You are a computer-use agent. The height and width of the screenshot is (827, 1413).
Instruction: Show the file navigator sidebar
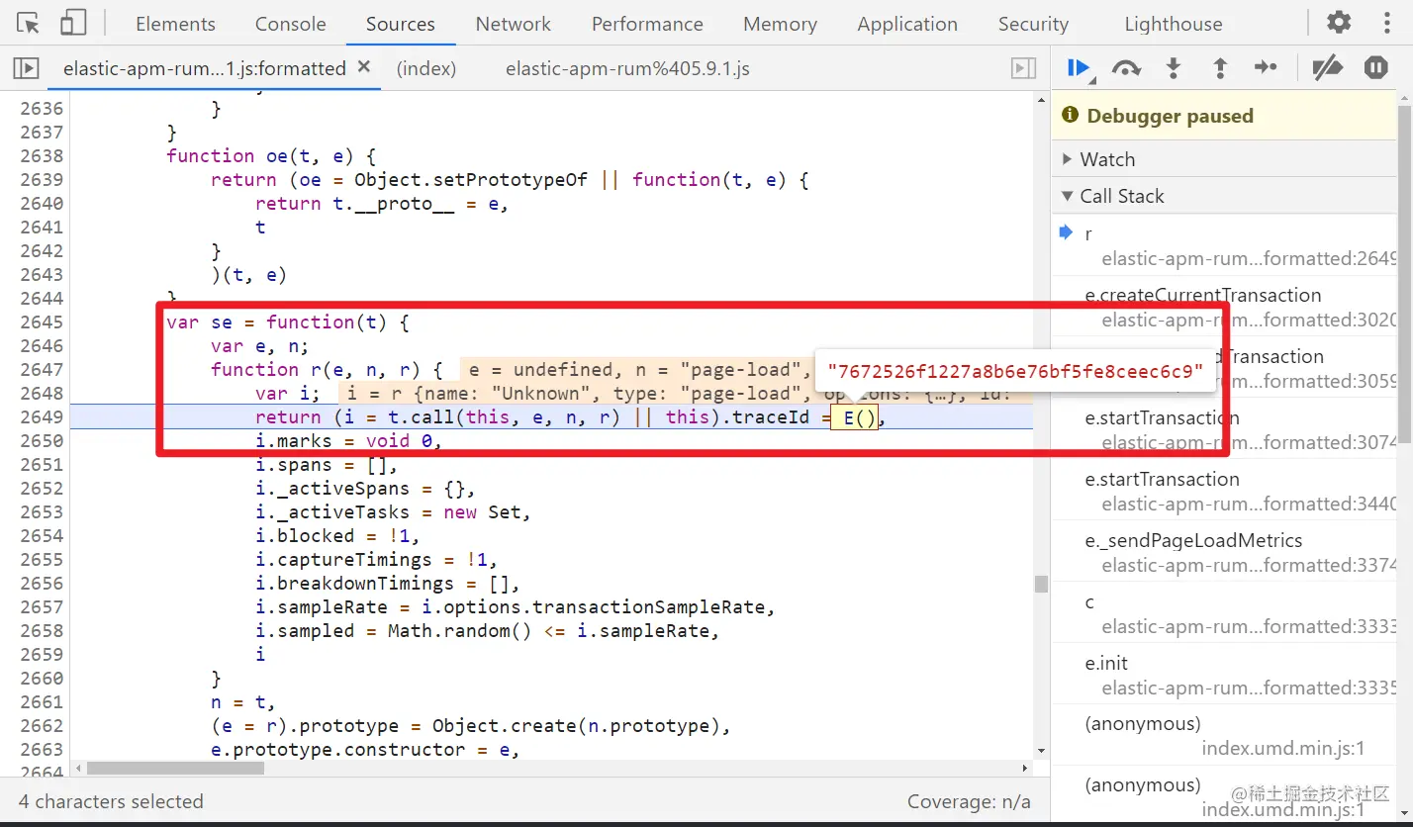point(26,68)
